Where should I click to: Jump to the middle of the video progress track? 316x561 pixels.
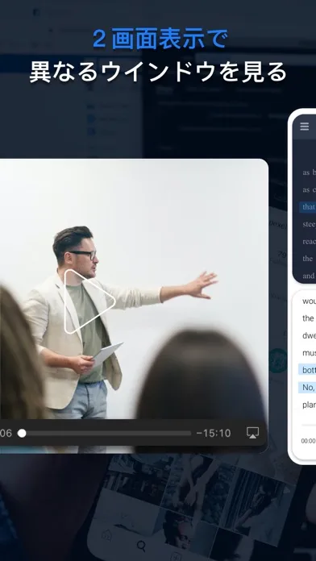(x=106, y=434)
